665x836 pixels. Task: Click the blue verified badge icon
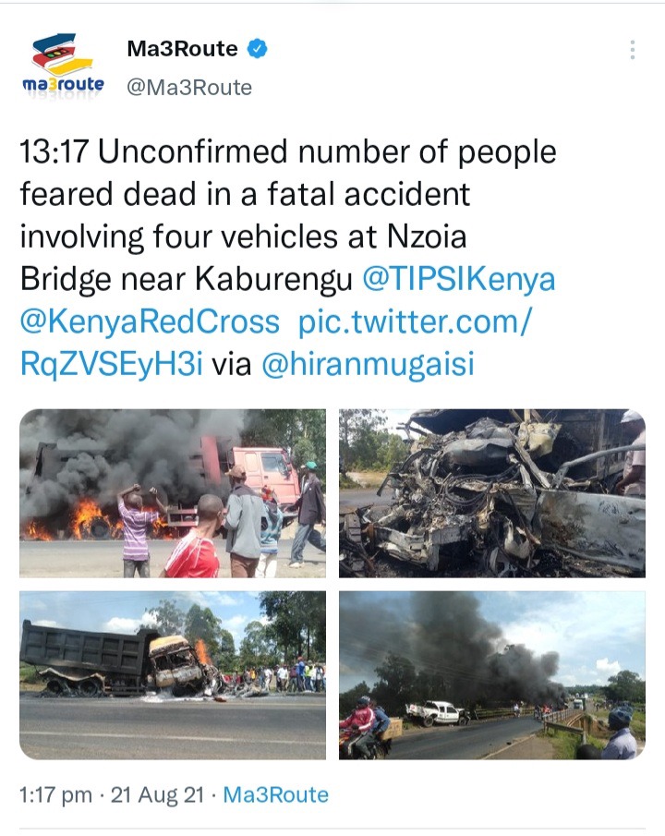[x=257, y=49]
